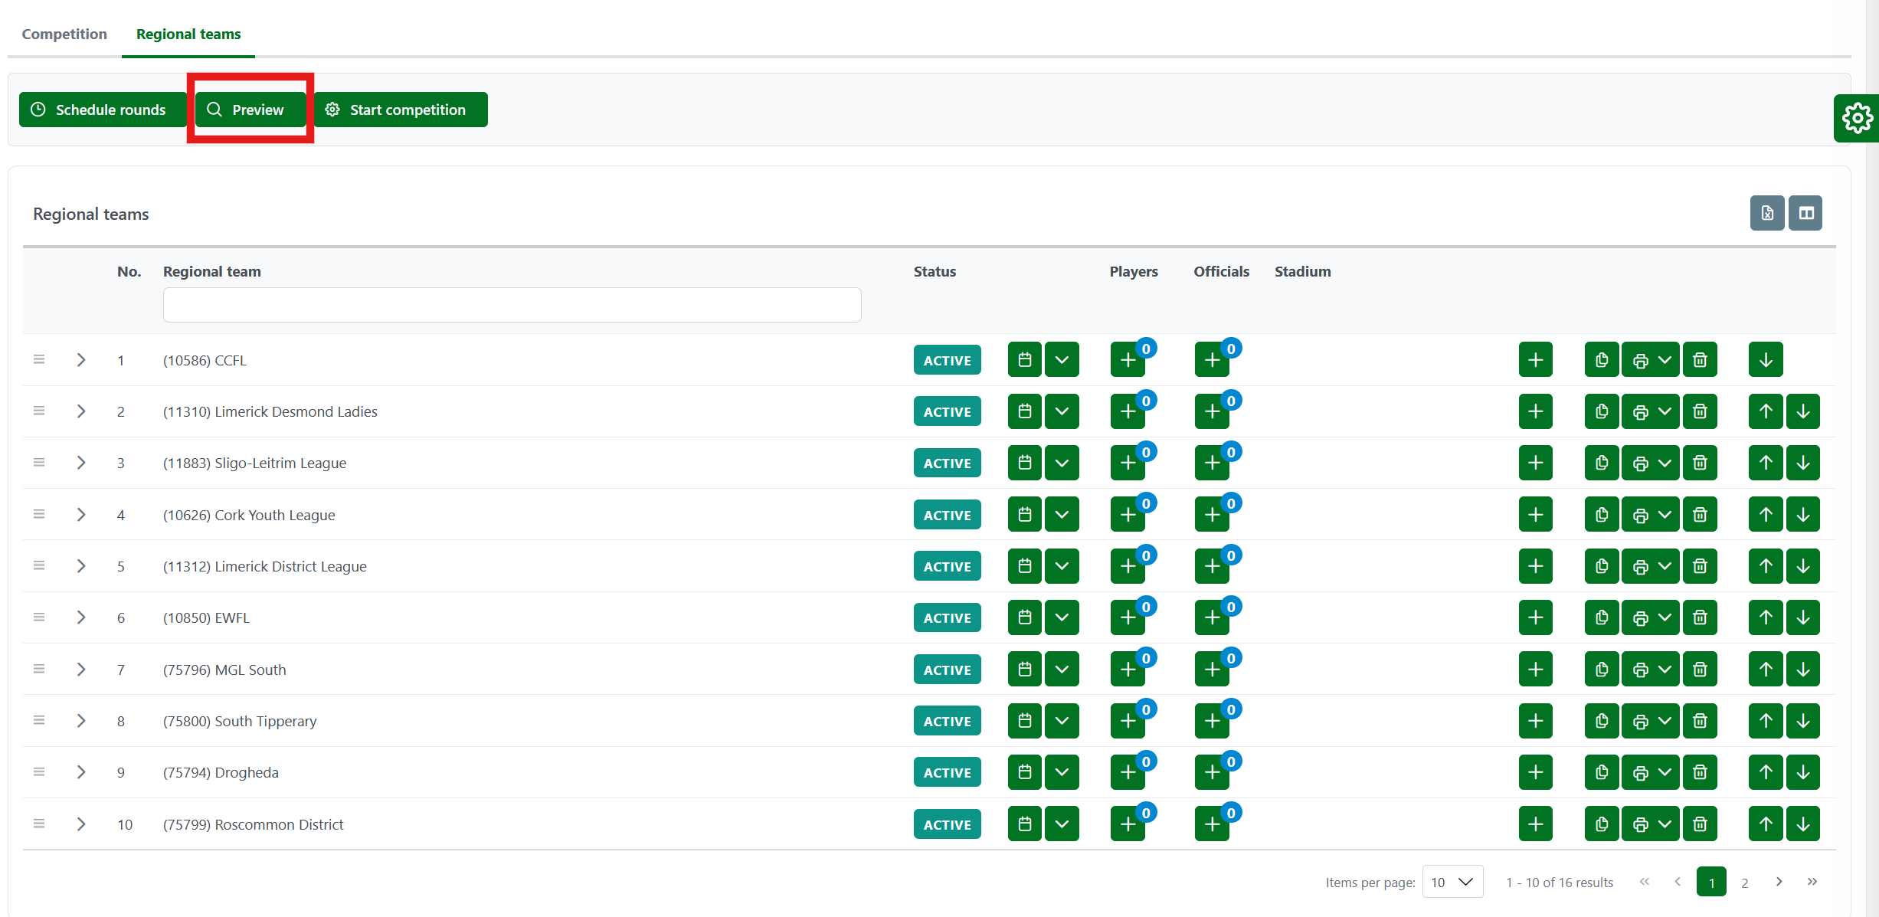This screenshot has height=917, width=1879.
Task: Open Items per page dropdown
Action: click(1452, 882)
